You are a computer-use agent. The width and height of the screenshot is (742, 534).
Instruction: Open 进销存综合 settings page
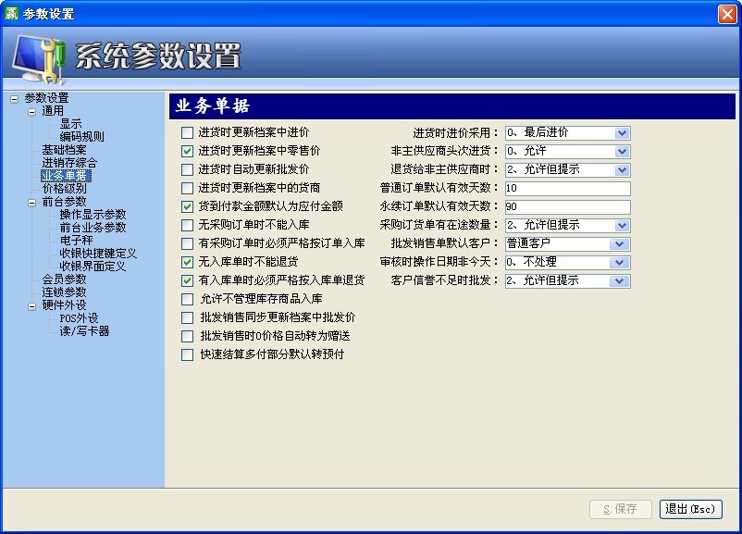[69, 163]
